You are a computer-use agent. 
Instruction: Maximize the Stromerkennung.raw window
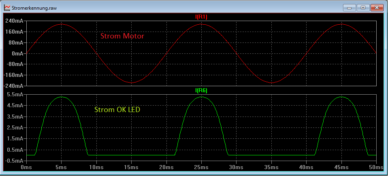click(363, 8)
